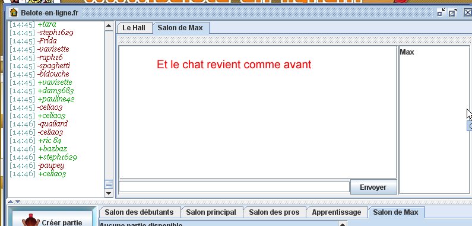Viewport: 472px width, 226px height.
Task: Open the Le Hall tab
Action: pos(134,28)
